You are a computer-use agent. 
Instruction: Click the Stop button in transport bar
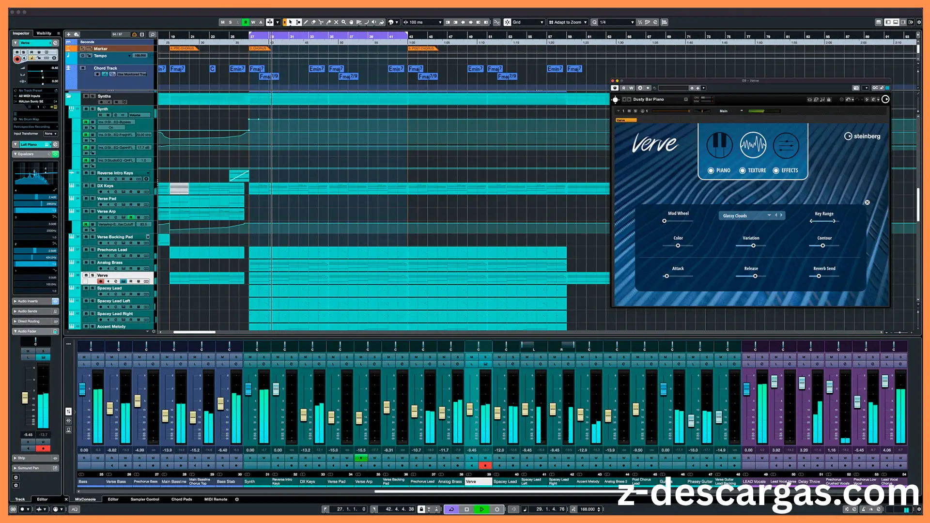click(466, 509)
